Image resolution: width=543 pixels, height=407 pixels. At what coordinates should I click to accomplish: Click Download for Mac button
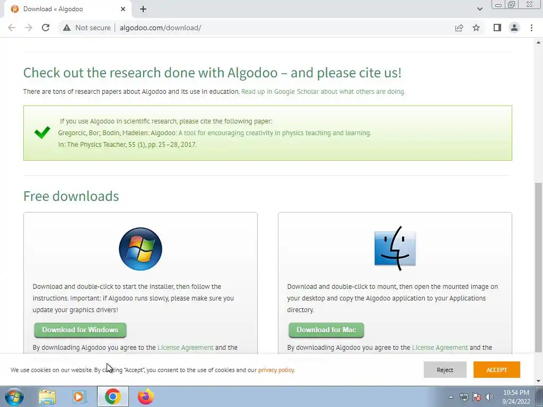[326, 330]
